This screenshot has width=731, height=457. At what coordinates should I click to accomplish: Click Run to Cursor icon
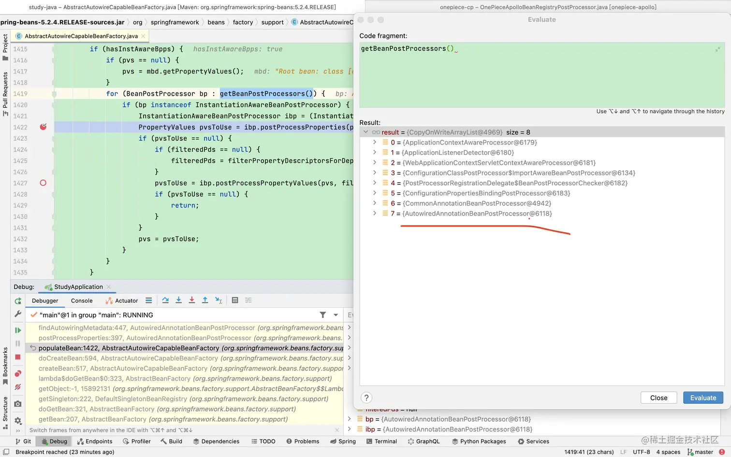pos(219,300)
